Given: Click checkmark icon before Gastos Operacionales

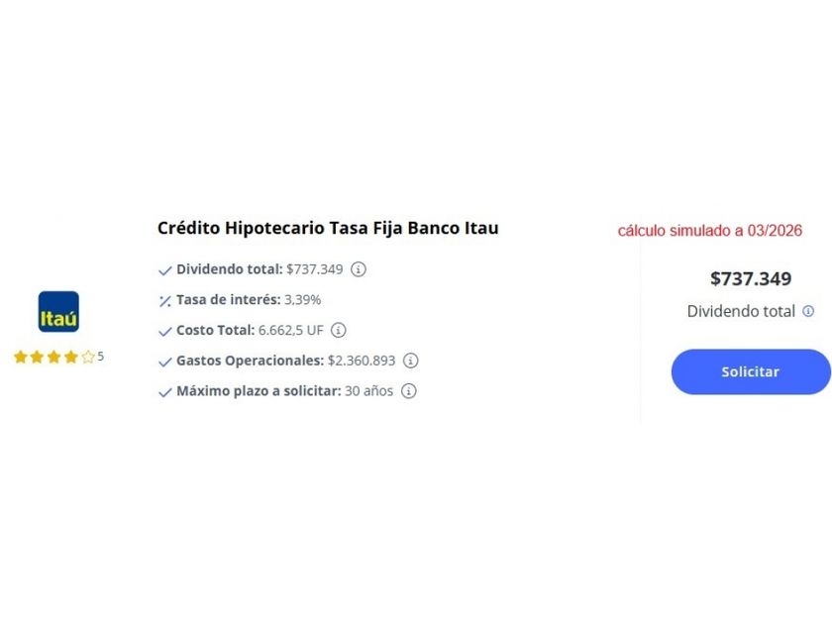Looking at the screenshot, I should (165, 362).
